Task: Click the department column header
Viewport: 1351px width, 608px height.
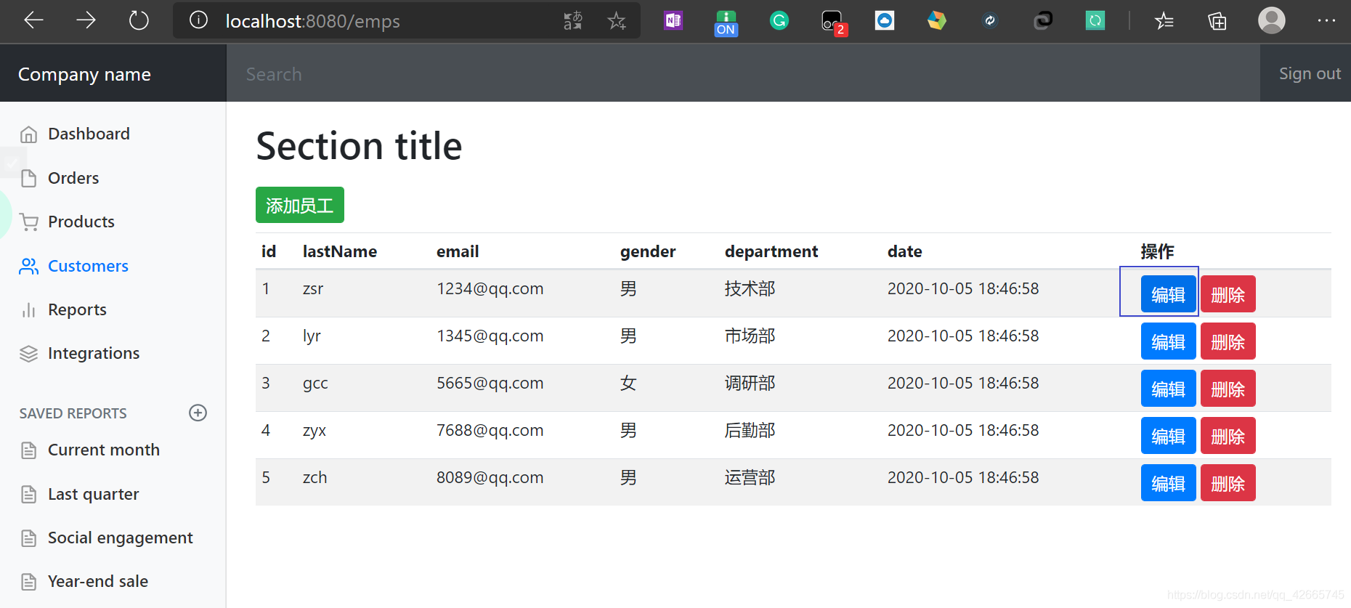Action: [x=771, y=251]
